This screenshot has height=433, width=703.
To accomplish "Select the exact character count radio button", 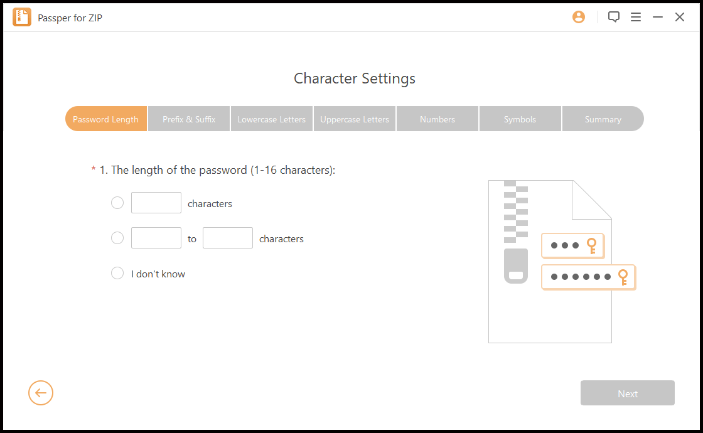I will pyautogui.click(x=117, y=203).
